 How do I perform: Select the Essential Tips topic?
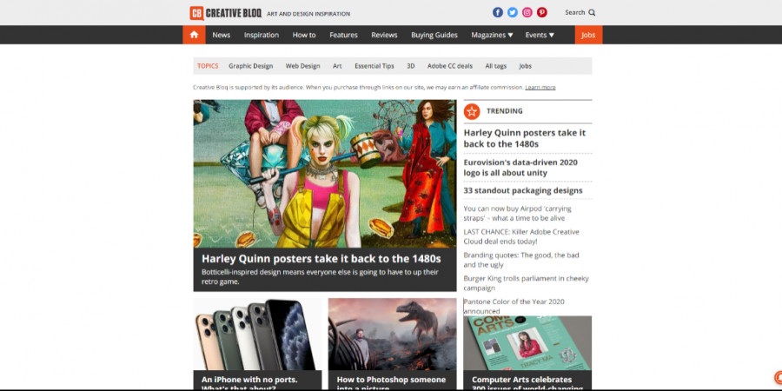[x=374, y=66]
